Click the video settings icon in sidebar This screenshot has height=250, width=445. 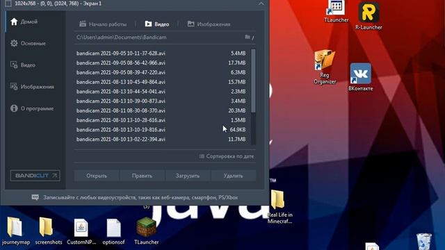14,65
